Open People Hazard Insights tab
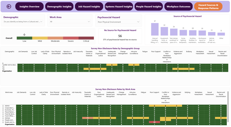The image size is (231, 127). [149, 7]
